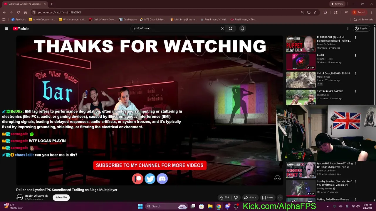Open the Realm Of Darkside channel name
This screenshot has height=211, width=376.
(x=37, y=196)
